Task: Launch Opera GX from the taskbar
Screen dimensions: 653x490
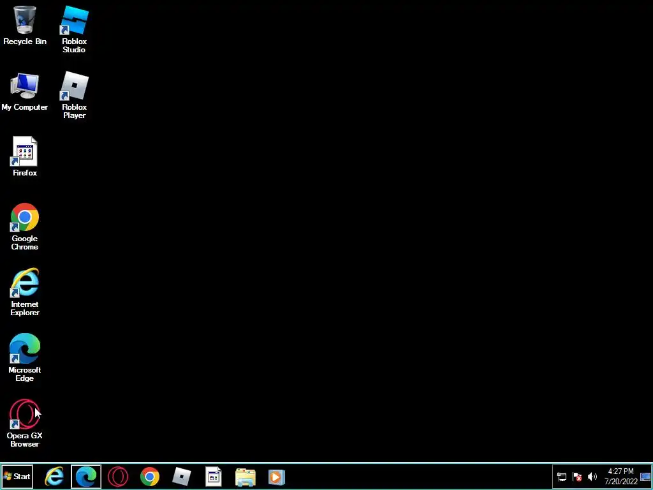Action: (118, 476)
